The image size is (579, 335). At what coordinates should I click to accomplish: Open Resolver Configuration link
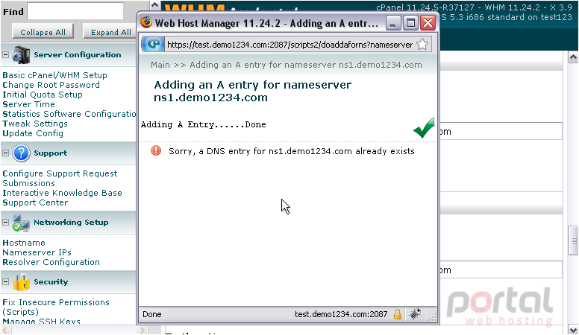pyautogui.click(x=51, y=262)
